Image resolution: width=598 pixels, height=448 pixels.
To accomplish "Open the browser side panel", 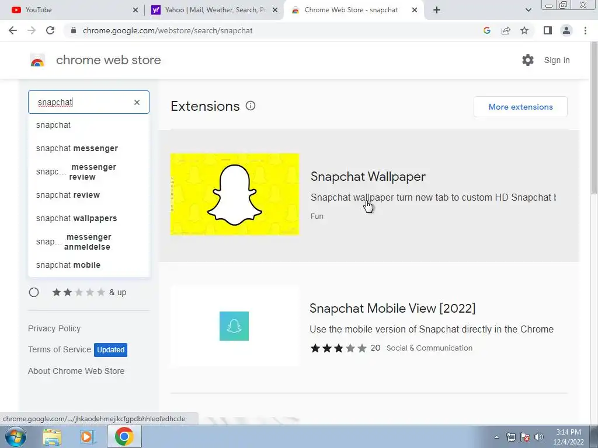I will [x=548, y=30].
